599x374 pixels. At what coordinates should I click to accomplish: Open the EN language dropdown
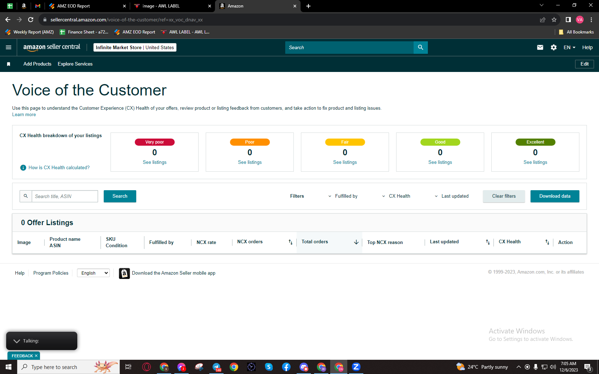click(569, 47)
